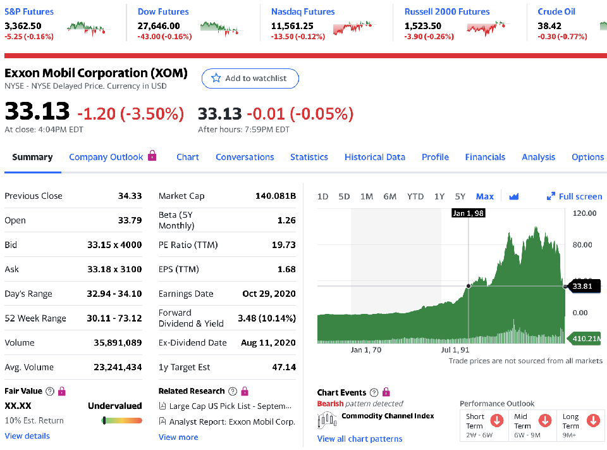Image resolution: width=607 pixels, height=450 pixels.
Task: Select the 5Y chart range
Action: pyautogui.click(x=460, y=196)
